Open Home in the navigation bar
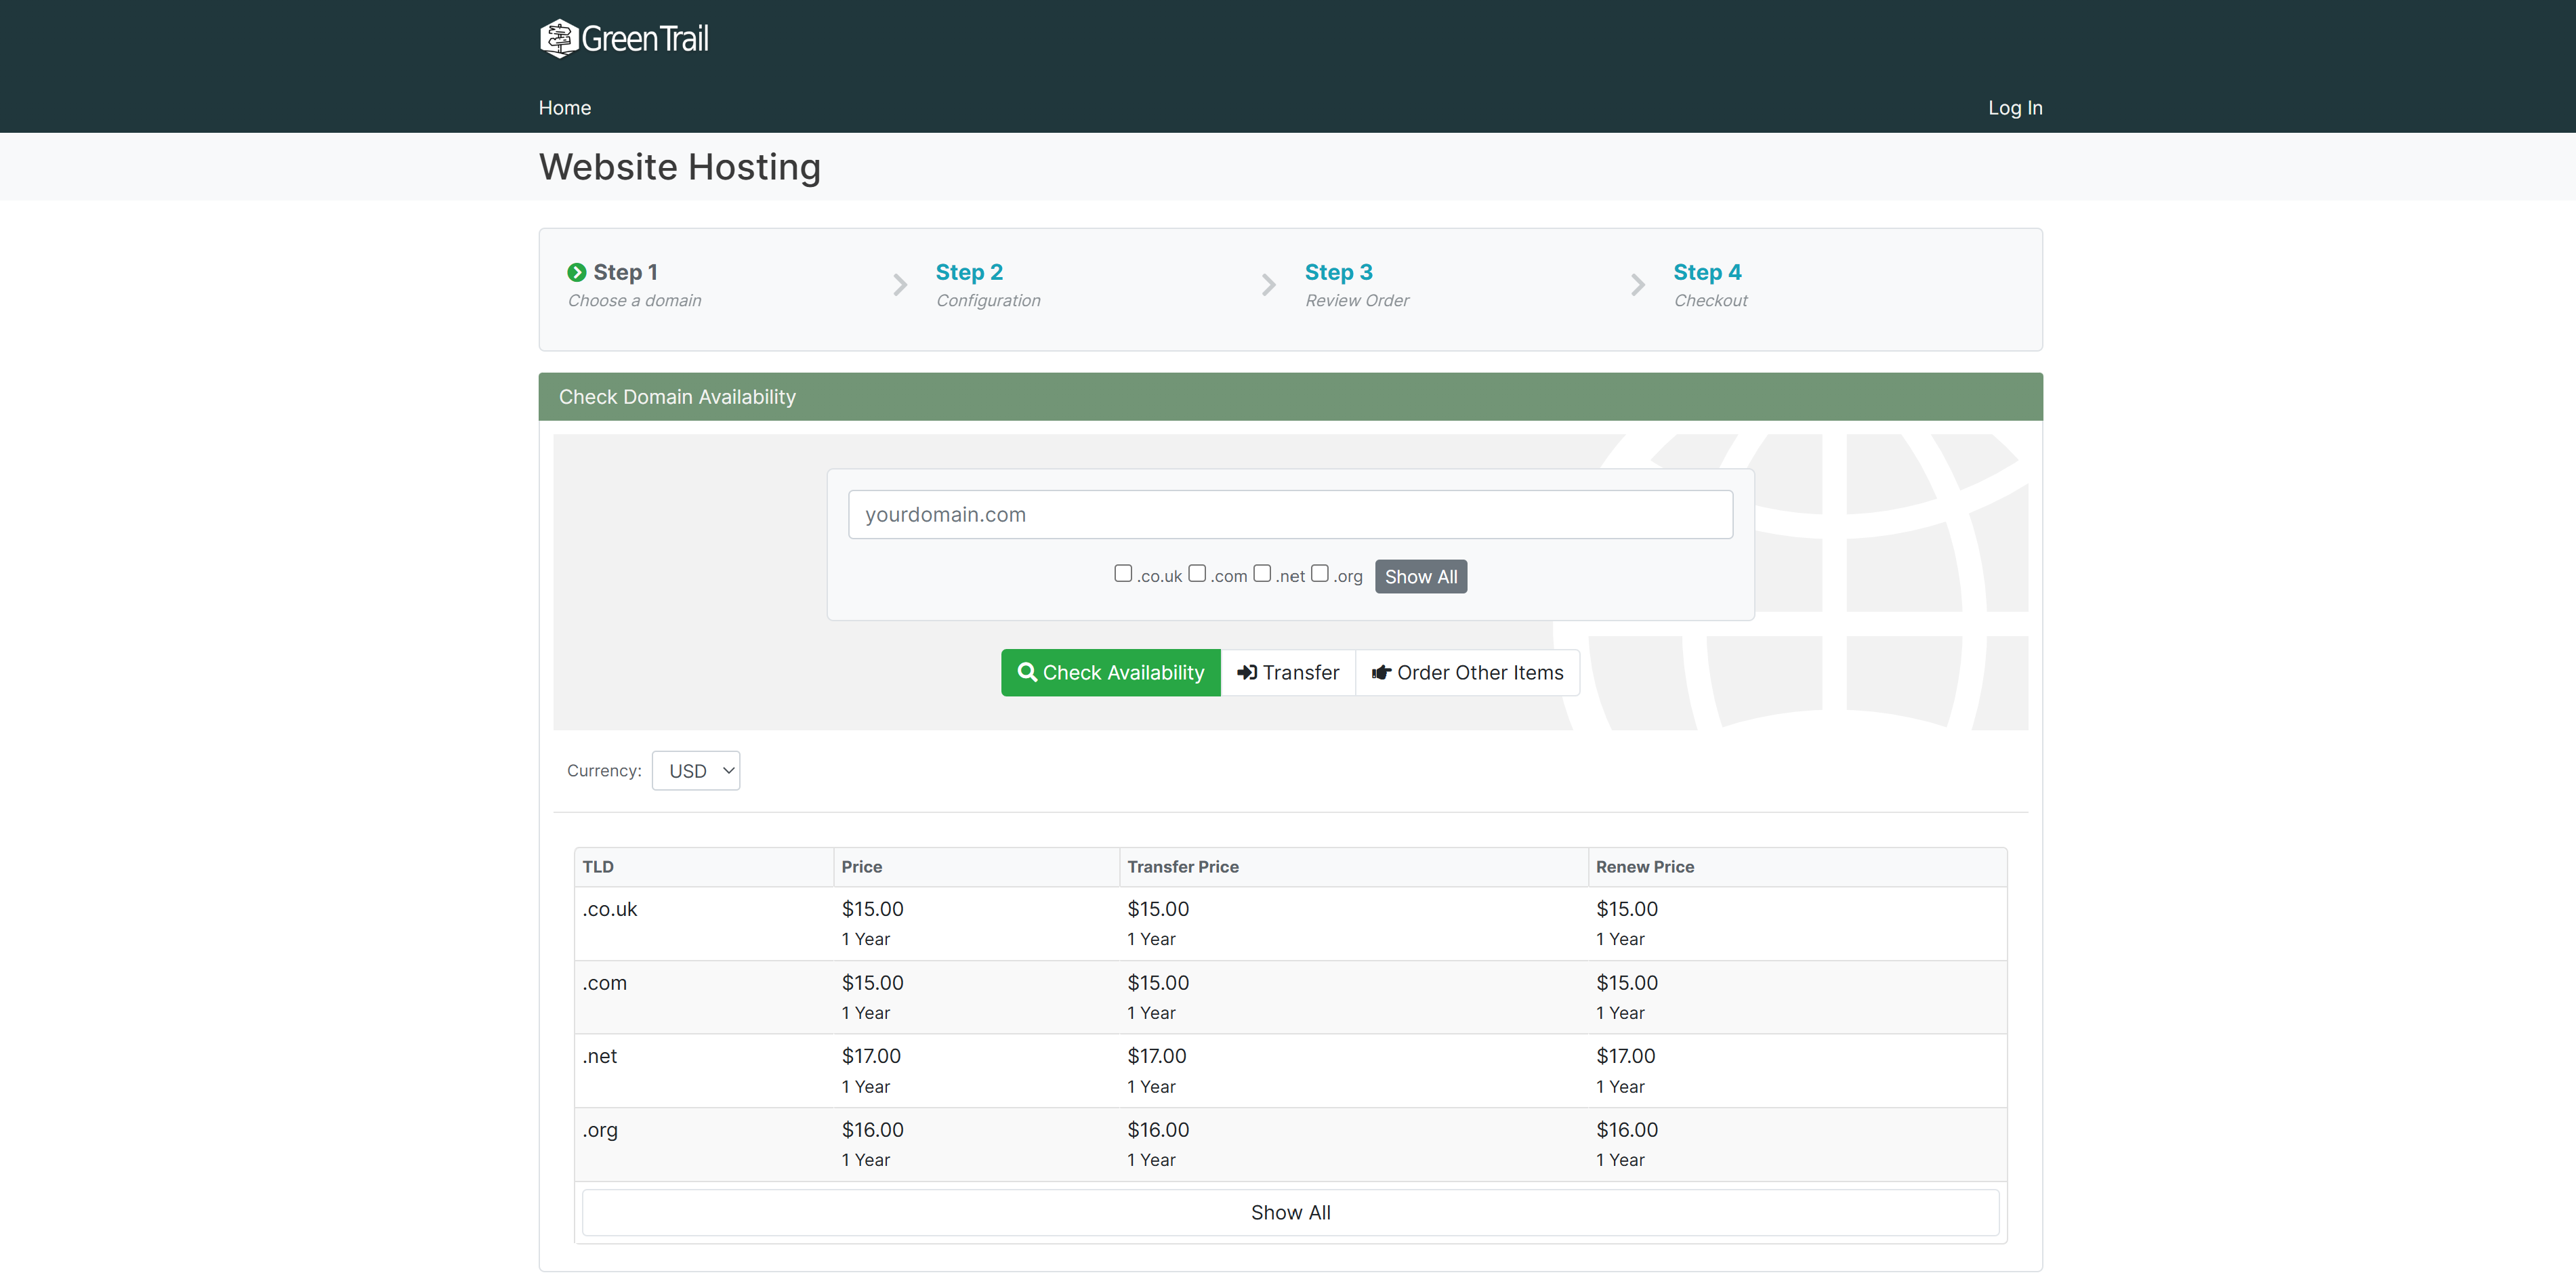This screenshot has height=1275, width=2576. pyautogui.click(x=565, y=108)
